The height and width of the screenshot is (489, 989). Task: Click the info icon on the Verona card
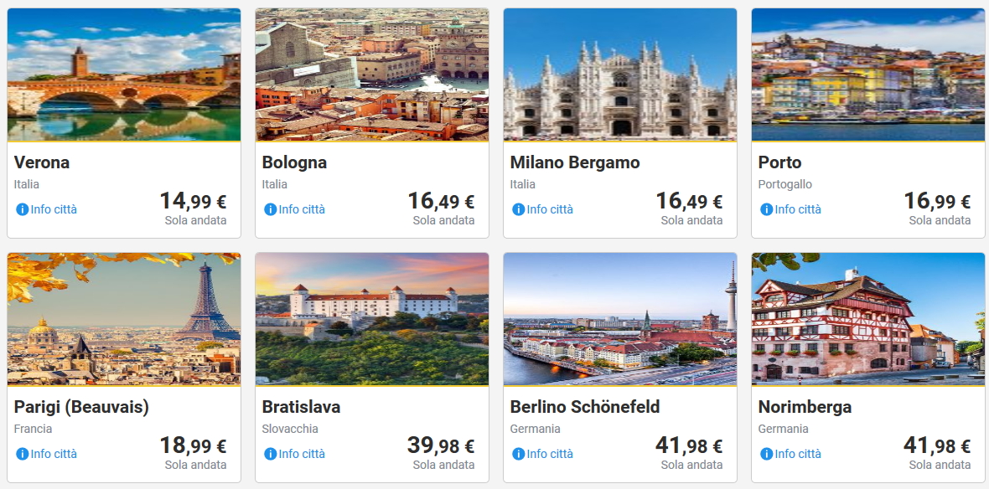pos(22,209)
